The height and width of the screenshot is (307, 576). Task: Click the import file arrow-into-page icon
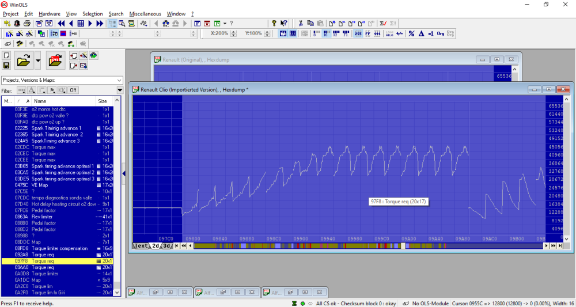[x=74, y=55]
